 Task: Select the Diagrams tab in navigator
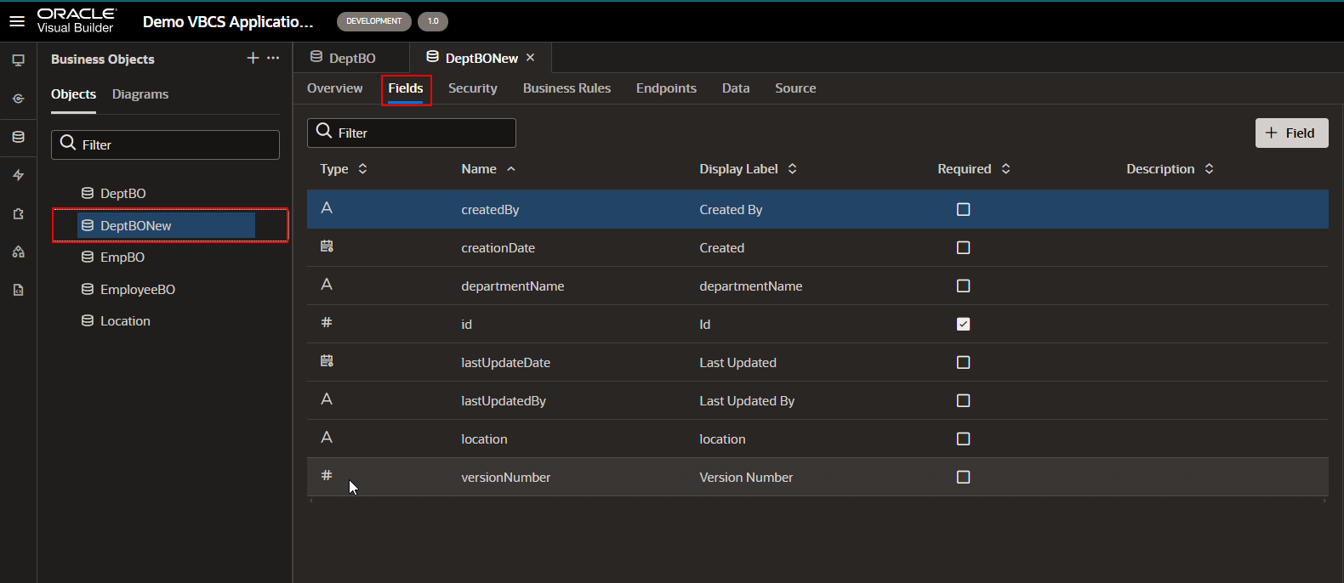tap(140, 94)
